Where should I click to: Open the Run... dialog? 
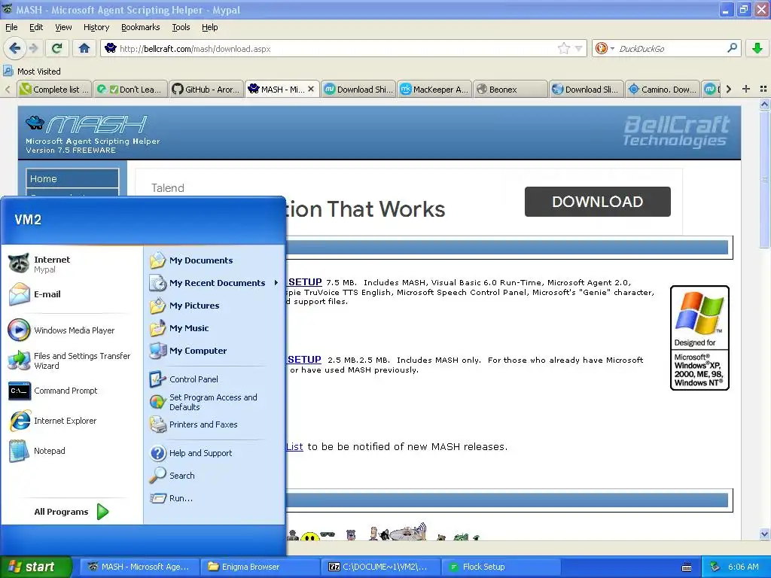(215, 498)
